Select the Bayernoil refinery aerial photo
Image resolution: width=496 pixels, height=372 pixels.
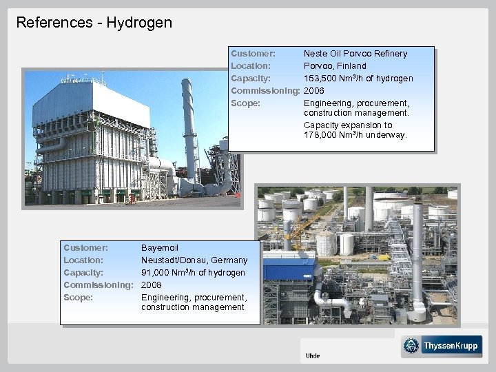pyautogui.click(x=358, y=255)
